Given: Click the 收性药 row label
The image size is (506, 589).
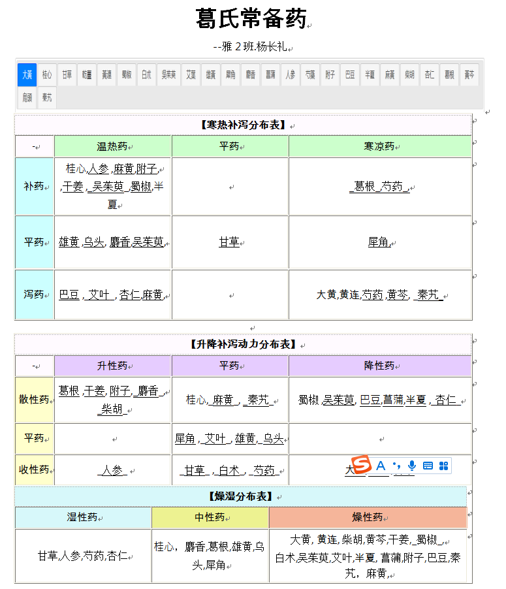Looking at the screenshot, I should pyautogui.click(x=34, y=470).
